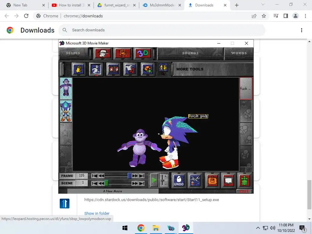Screen dimensions: 312x234
Task: Share this page icon in address bar
Action: tap(254, 16)
